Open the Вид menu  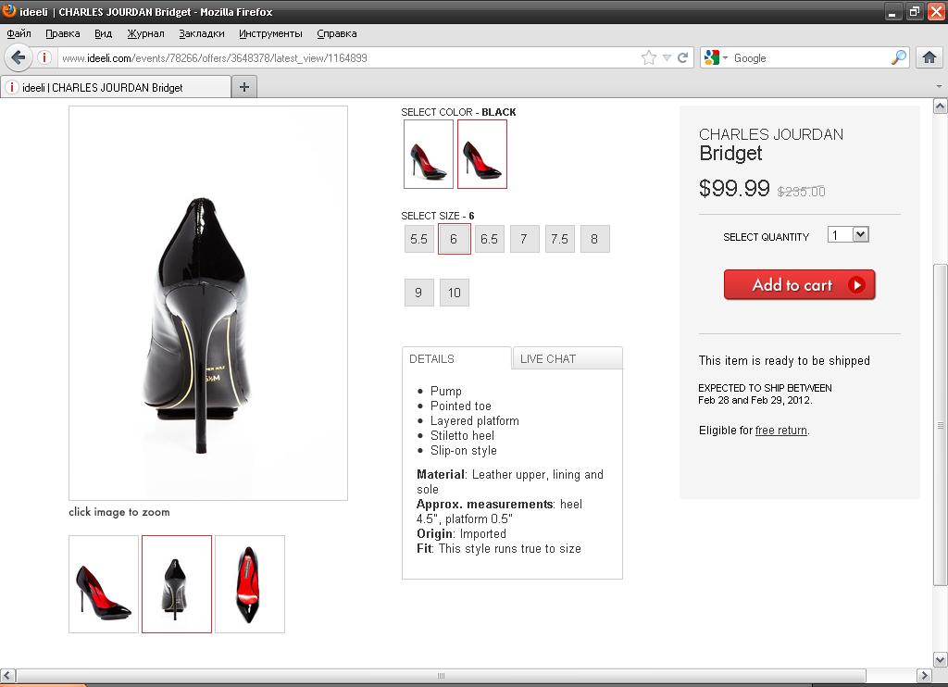pyautogui.click(x=104, y=34)
